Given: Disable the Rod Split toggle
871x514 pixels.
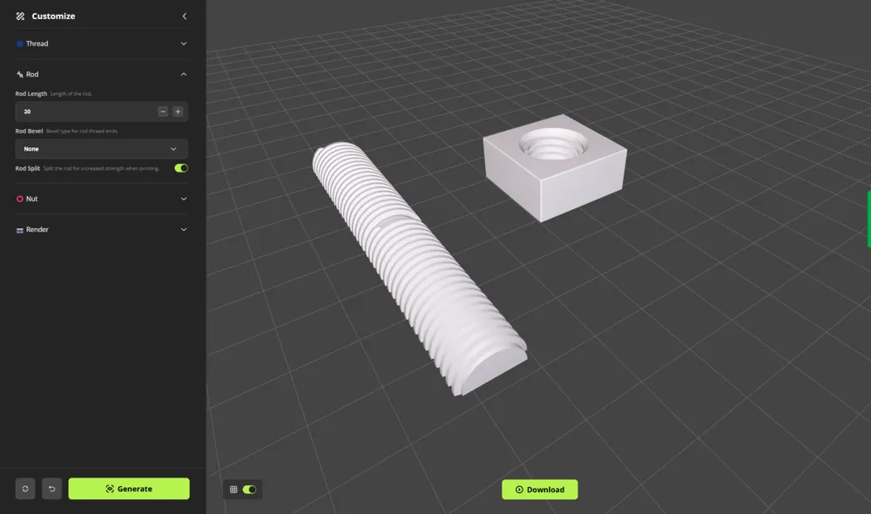Looking at the screenshot, I should click(180, 167).
